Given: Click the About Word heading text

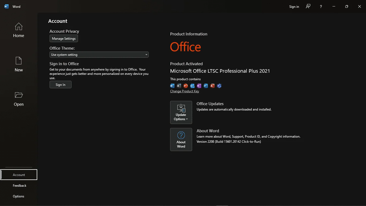Looking at the screenshot, I should click(208, 131).
